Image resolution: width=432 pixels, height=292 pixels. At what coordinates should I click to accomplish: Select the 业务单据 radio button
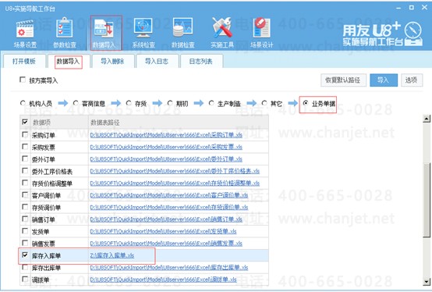point(306,103)
